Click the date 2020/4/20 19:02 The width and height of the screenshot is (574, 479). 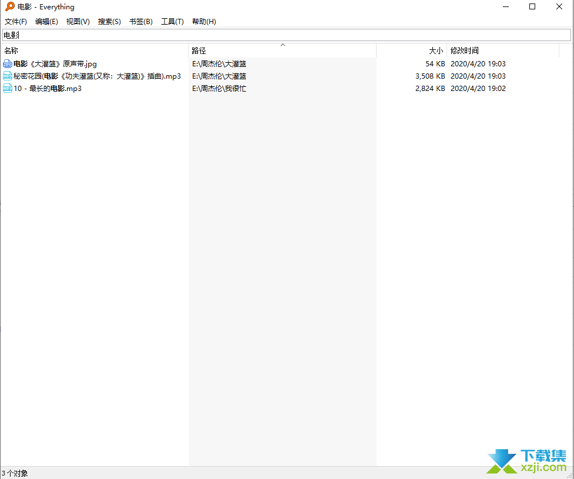coord(478,89)
